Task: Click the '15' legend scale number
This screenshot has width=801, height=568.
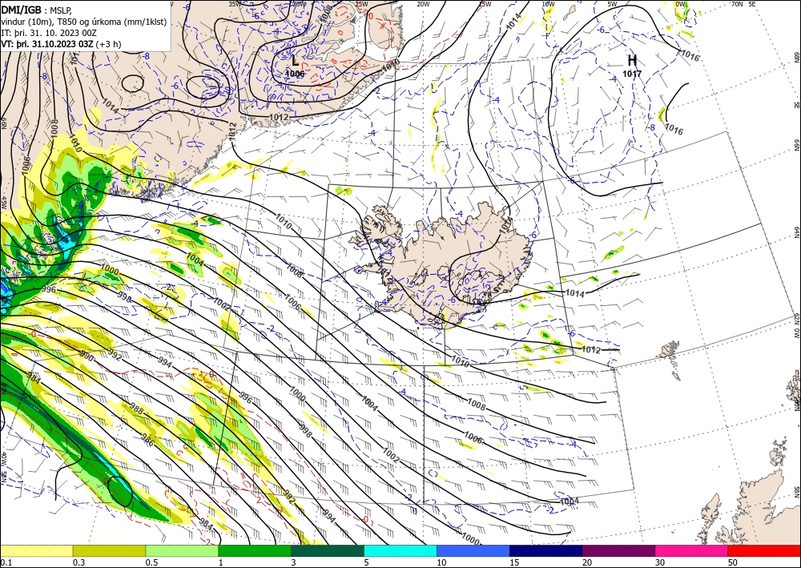Action: (x=514, y=562)
